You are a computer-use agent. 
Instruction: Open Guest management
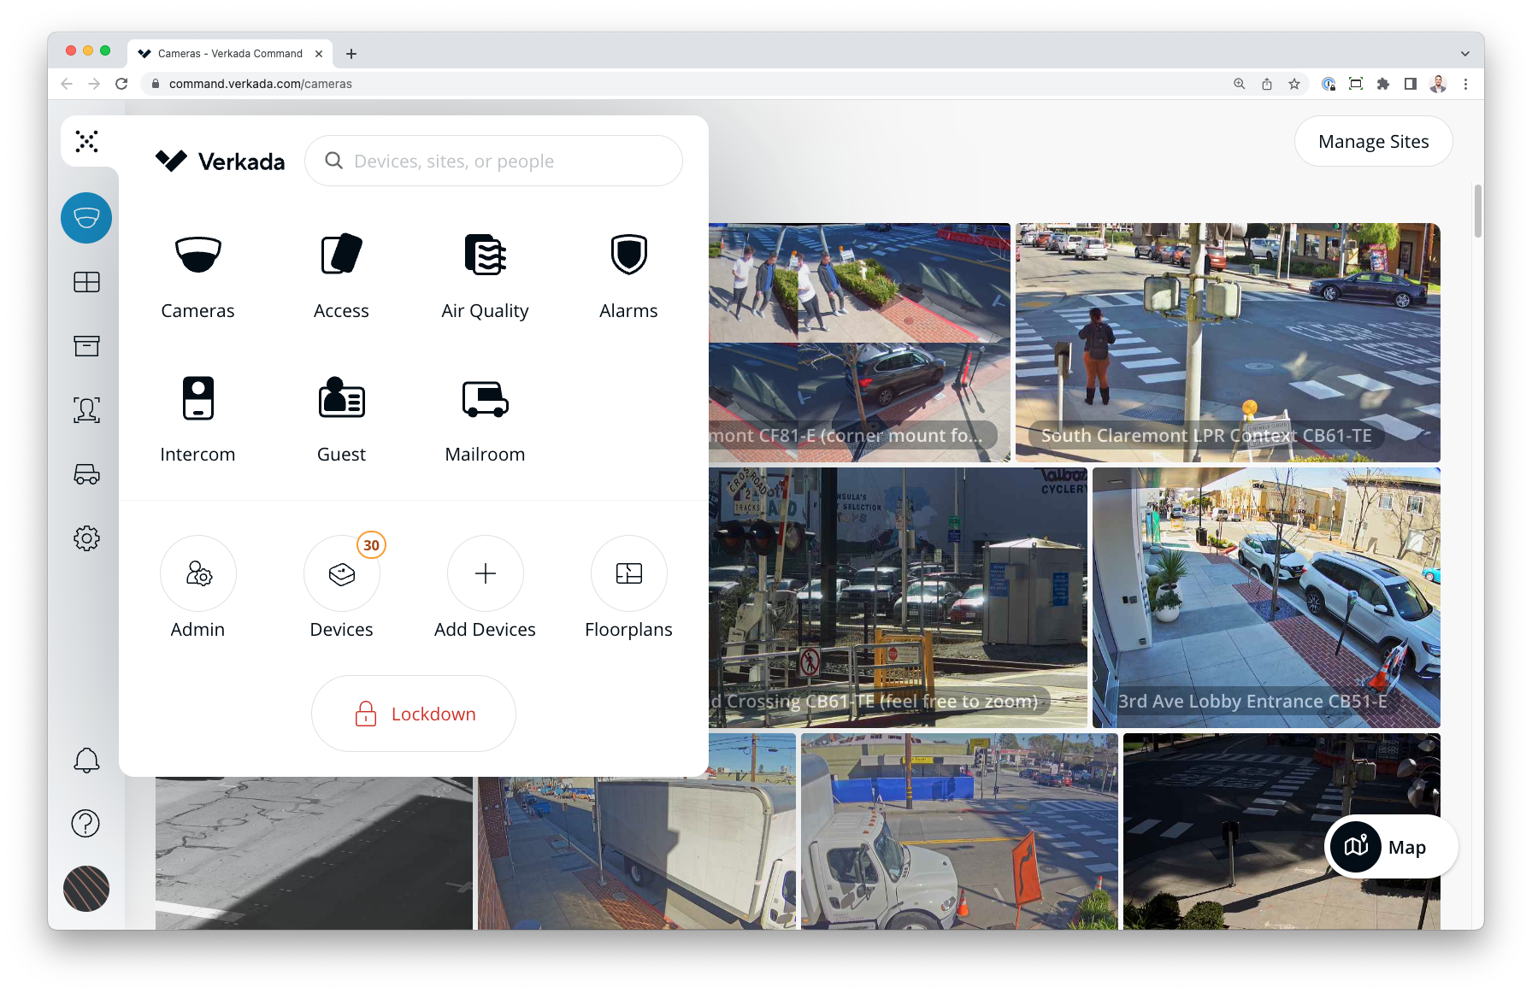click(x=341, y=419)
